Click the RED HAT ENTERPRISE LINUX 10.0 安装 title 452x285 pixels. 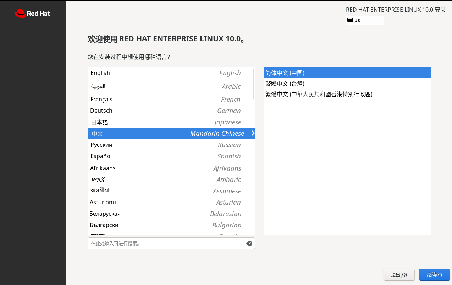coord(396,10)
